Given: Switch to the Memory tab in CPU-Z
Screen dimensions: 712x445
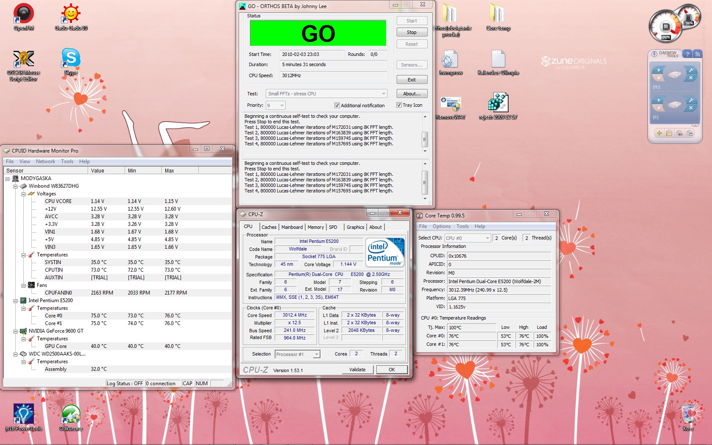Looking at the screenshot, I should pos(316,227).
